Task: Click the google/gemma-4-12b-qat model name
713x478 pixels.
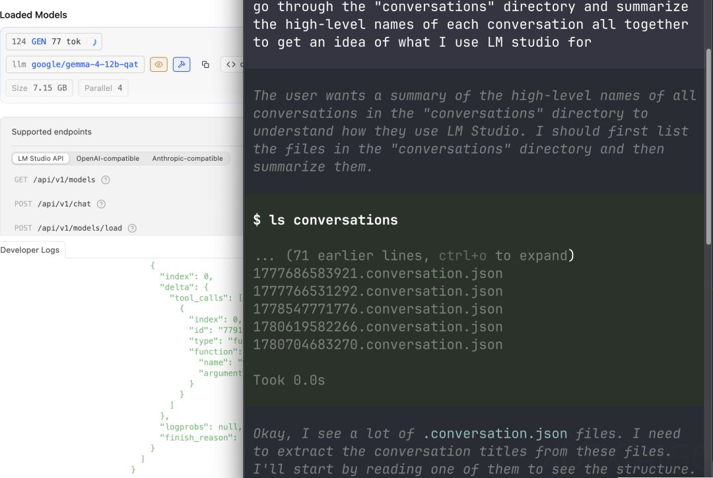Action: [x=85, y=65]
